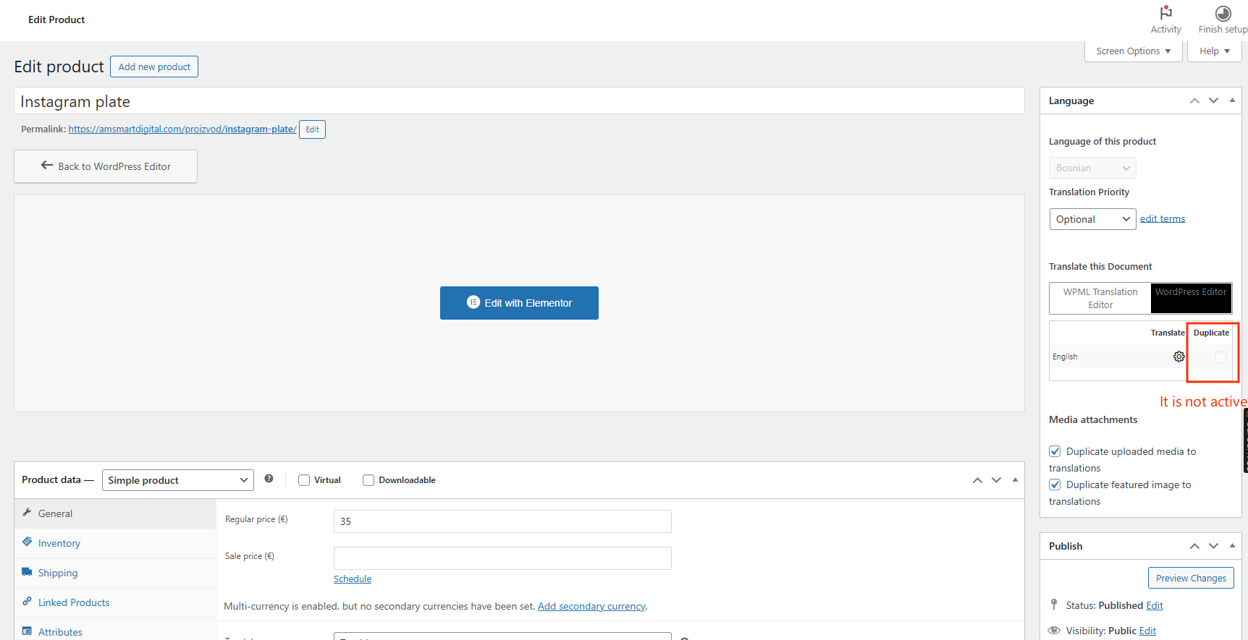The image size is (1248, 640).
Task: Click the Duplicate column header
Action: pos(1211,333)
